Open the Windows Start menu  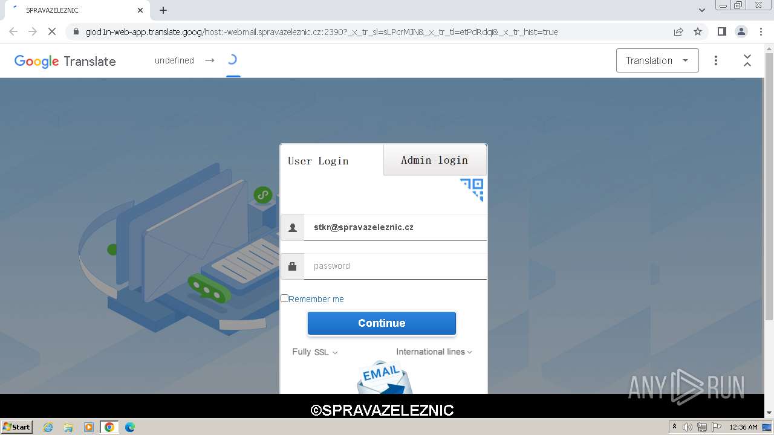pos(17,427)
